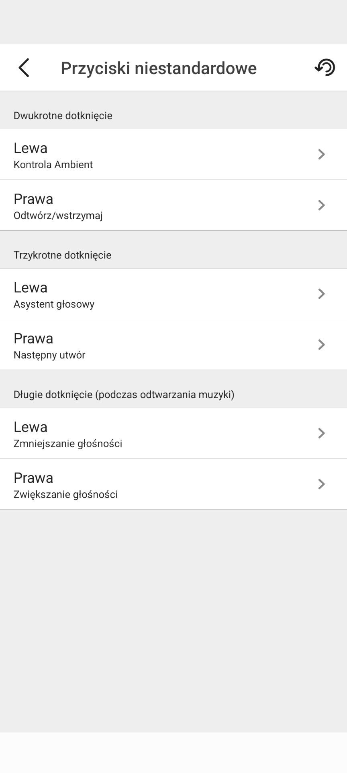347x773 pixels.
Task: Tap the chevron beside Kontrola Ambient
Action: click(x=321, y=154)
